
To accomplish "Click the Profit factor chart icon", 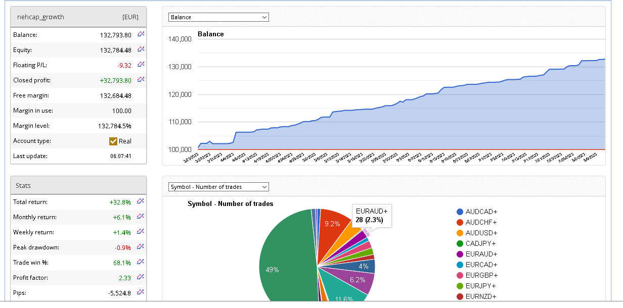I will pos(141,277).
